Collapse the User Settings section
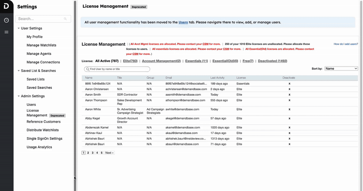363x191 pixels. pos(19,28)
